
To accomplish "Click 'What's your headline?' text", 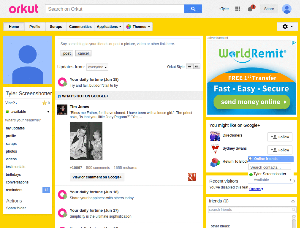I will point(23,120).
